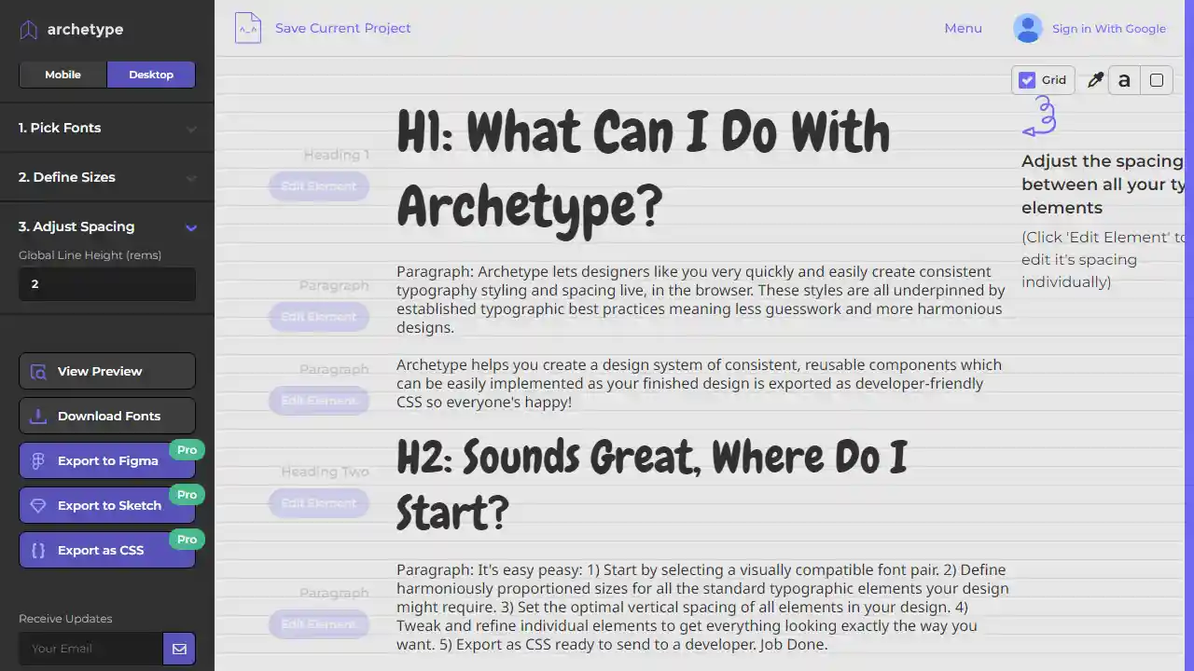Viewport: 1194px width, 671px height.
Task: Click the Global Line Height input field
Action: pyautogui.click(x=106, y=284)
